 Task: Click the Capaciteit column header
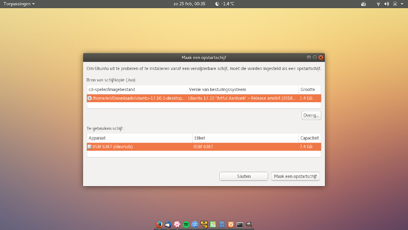[310, 138]
